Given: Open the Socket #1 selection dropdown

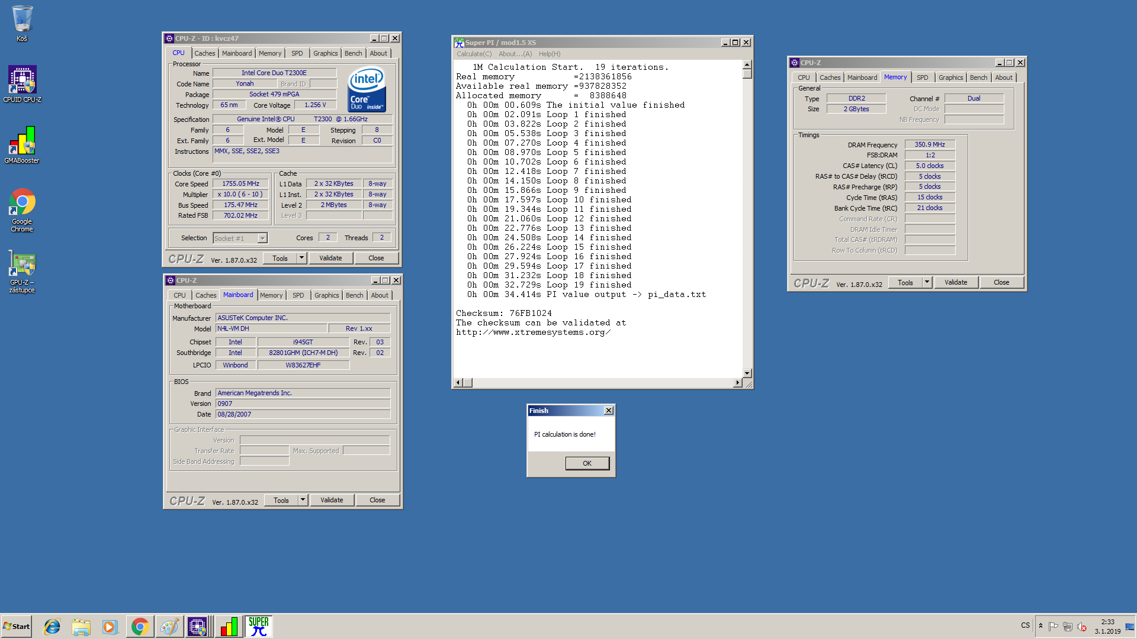Looking at the screenshot, I should 262,238.
